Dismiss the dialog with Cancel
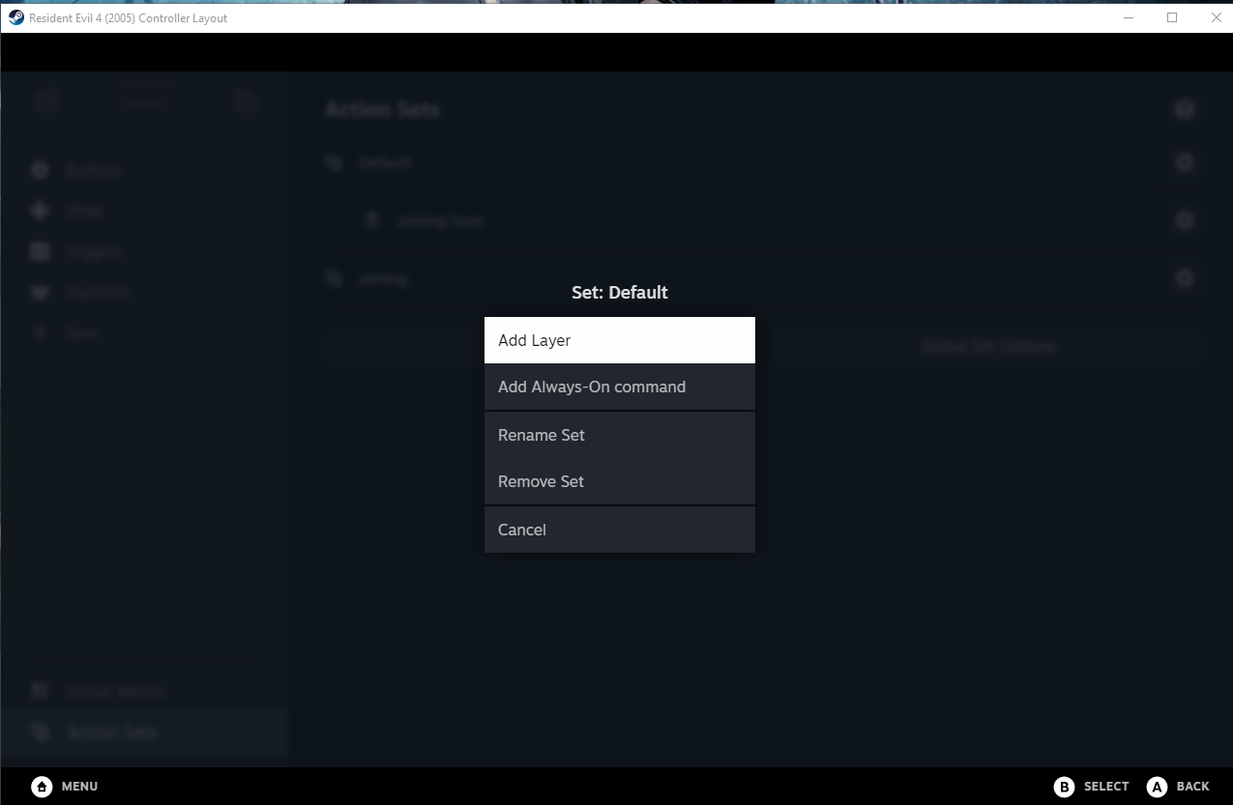 (x=619, y=530)
